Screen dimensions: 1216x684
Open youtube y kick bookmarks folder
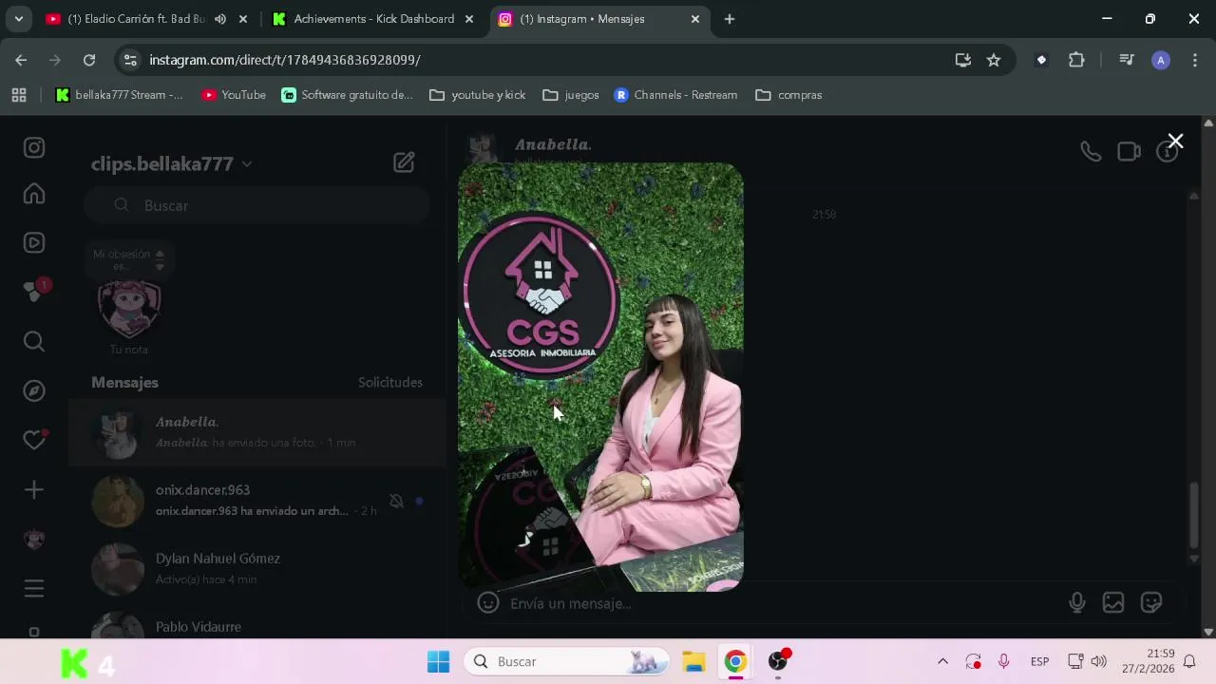tap(478, 95)
